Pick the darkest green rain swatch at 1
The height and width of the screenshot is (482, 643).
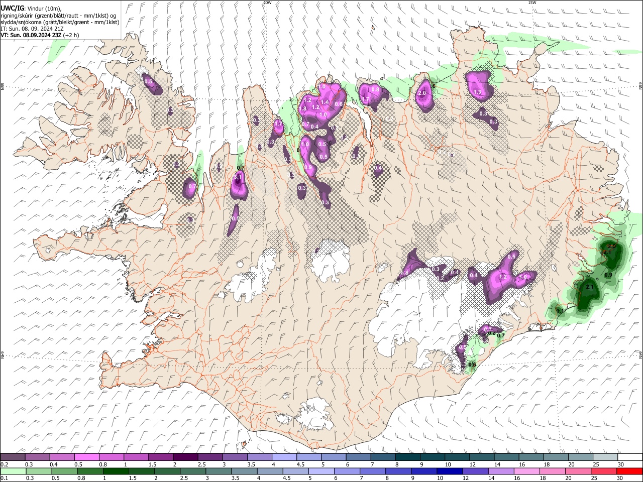point(116,471)
